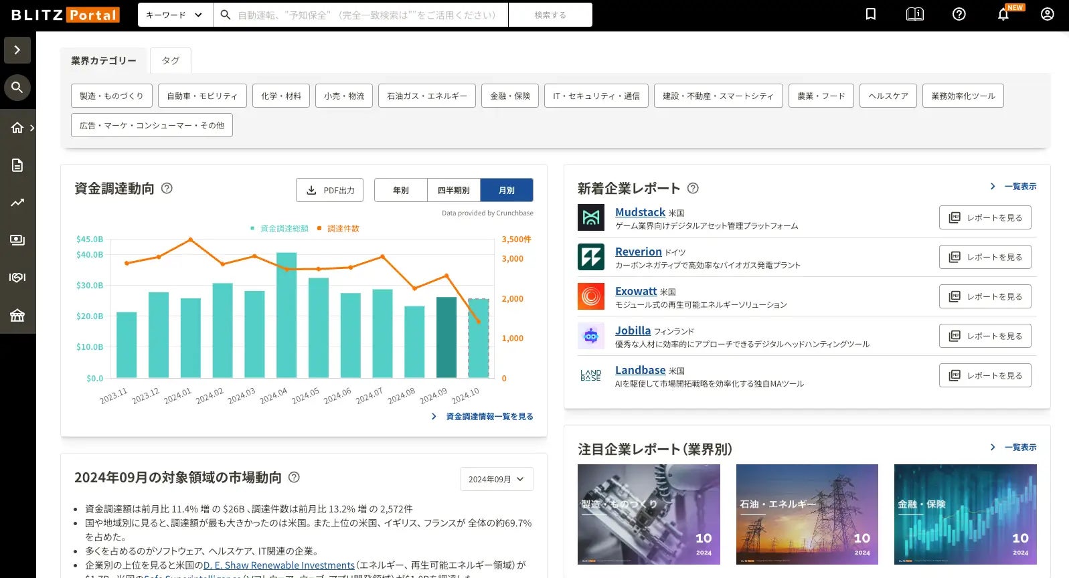Expand the sidebar with arrow button
The height and width of the screenshot is (578, 1069).
click(x=17, y=50)
